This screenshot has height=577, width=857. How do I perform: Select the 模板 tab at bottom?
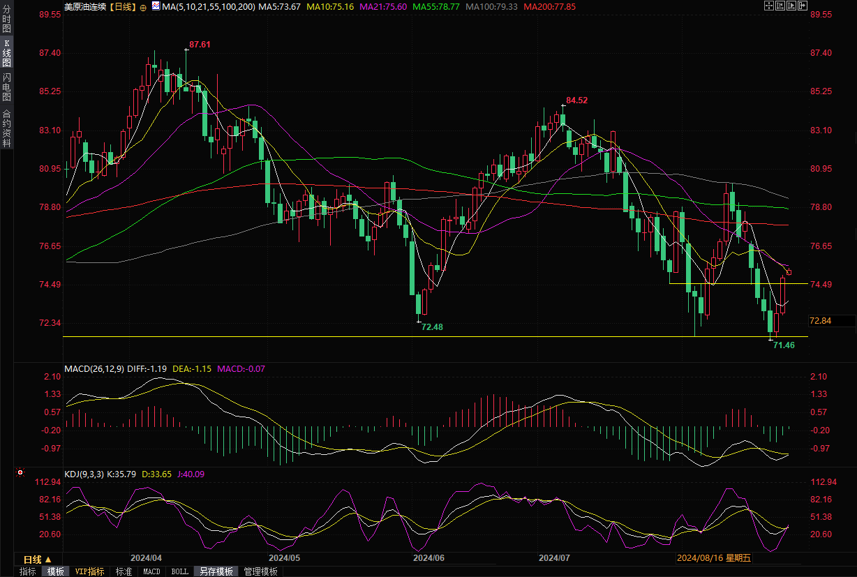(x=56, y=571)
